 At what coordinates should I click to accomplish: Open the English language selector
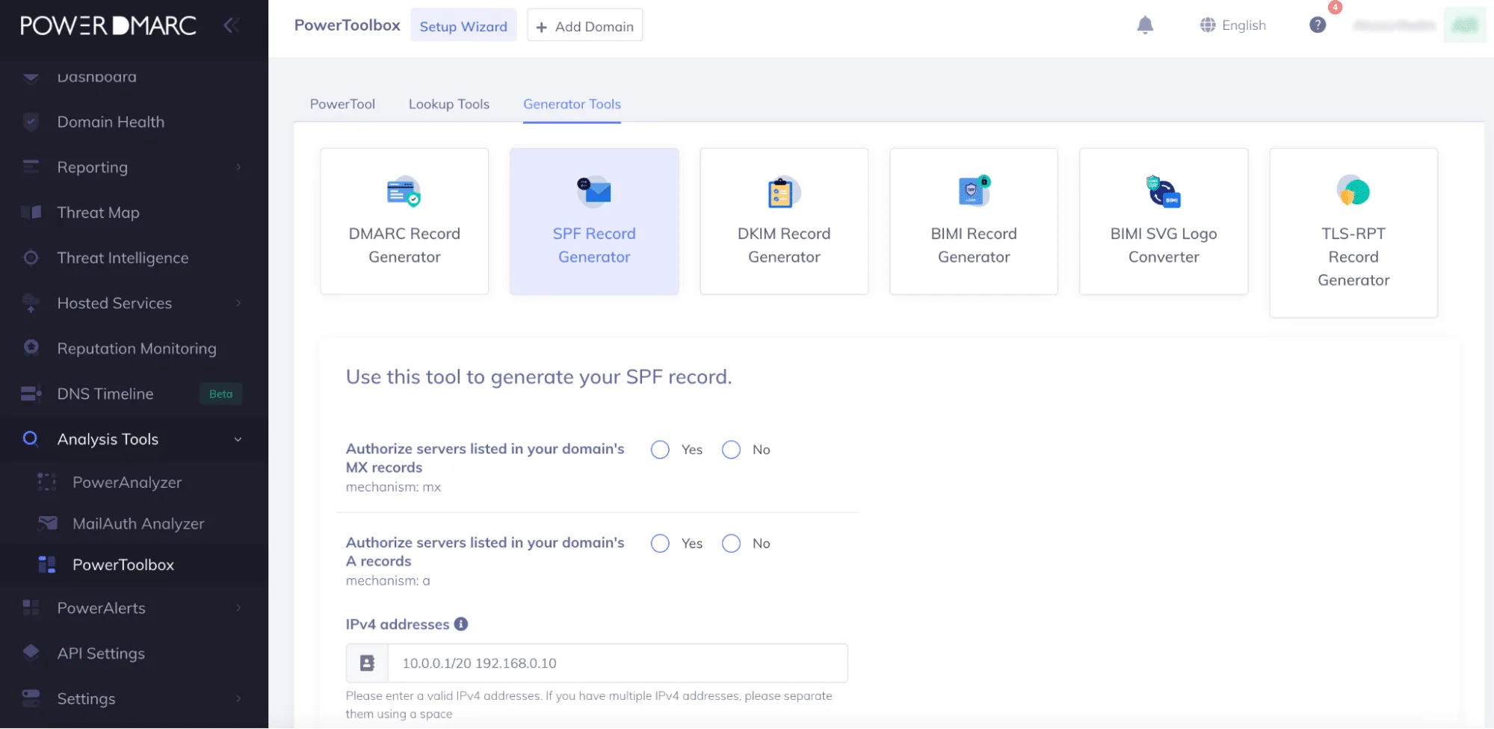click(1233, 25)
